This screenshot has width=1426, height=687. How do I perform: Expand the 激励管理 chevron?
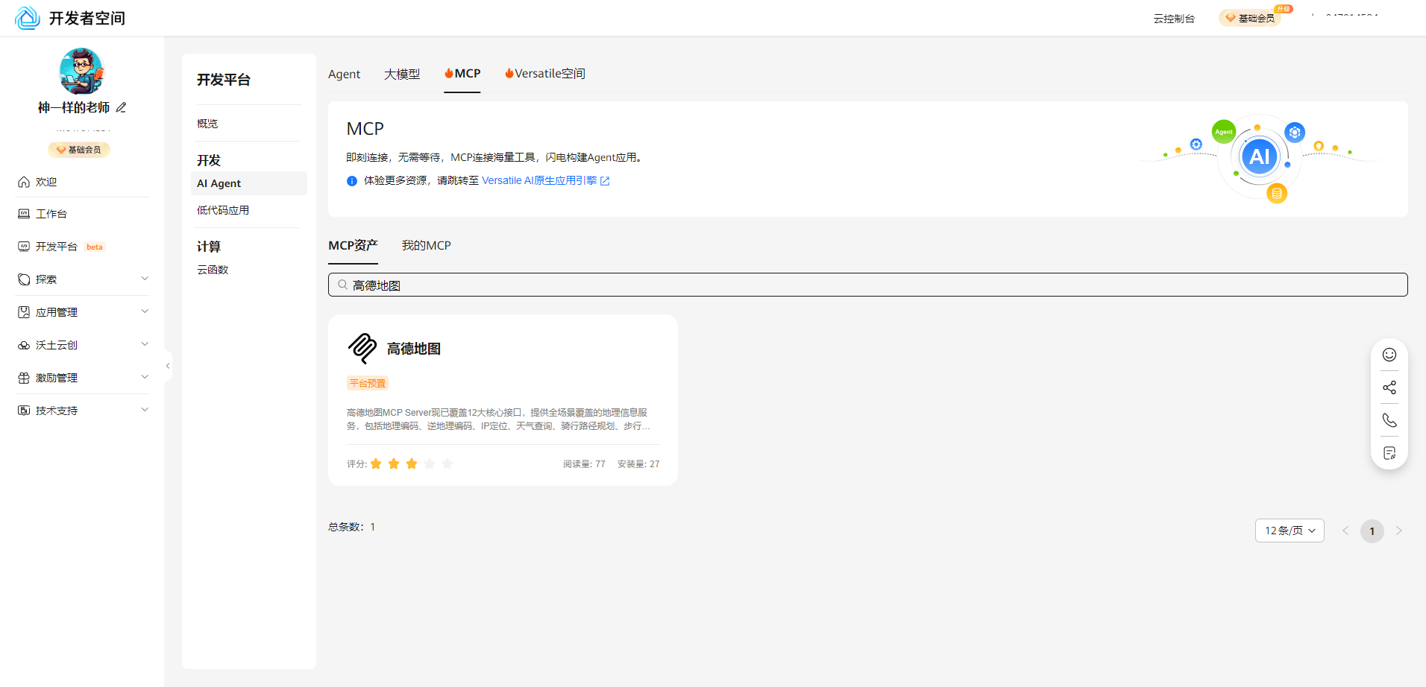tap(145, 377)
